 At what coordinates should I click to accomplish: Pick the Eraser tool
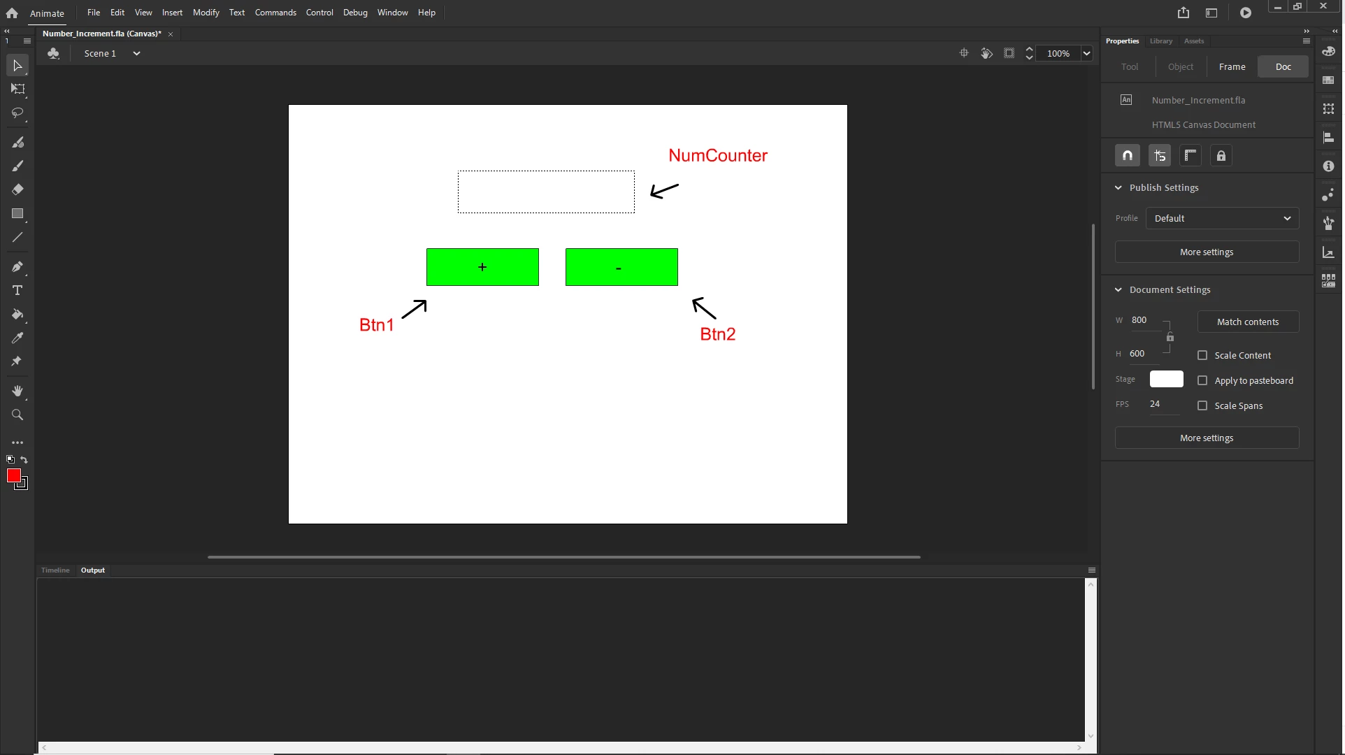(17, 189)
